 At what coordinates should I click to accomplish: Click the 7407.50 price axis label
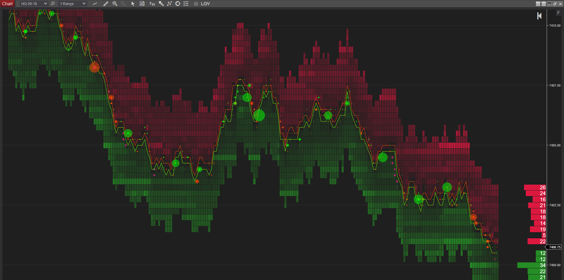555,85
